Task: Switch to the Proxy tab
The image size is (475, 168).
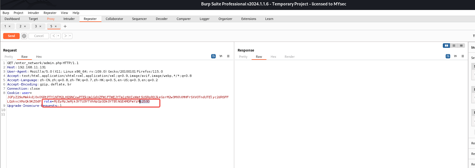Action: click(51, 19)
